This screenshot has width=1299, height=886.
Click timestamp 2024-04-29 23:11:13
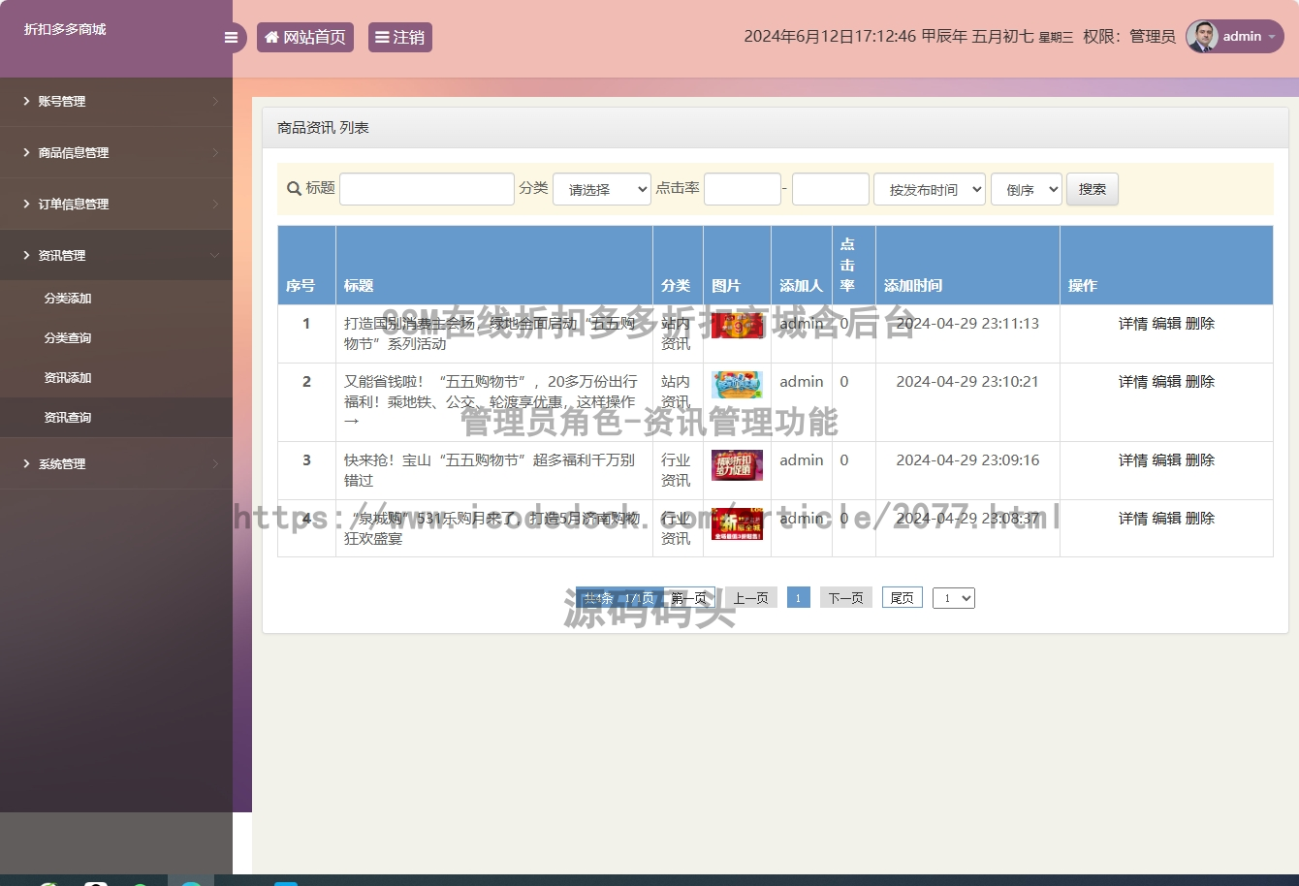click(967, 324)
